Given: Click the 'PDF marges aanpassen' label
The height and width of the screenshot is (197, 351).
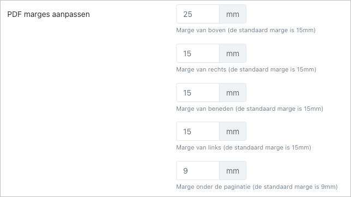Looking at the screenshot, I should tap(49, 14).
